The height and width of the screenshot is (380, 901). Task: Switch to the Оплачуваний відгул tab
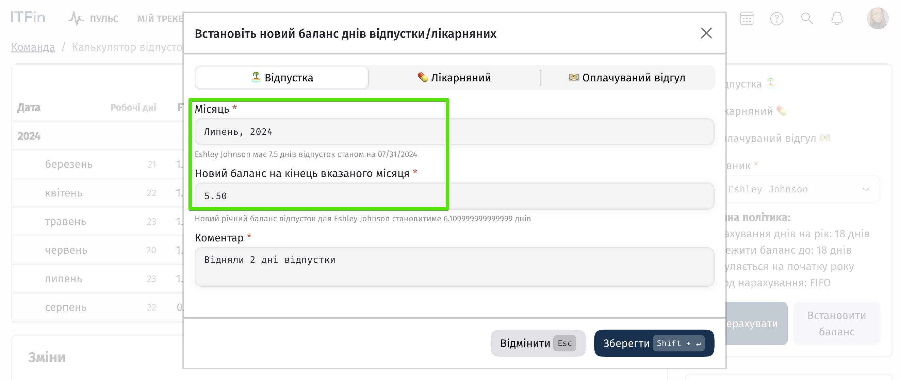click(x=627, y=77)
